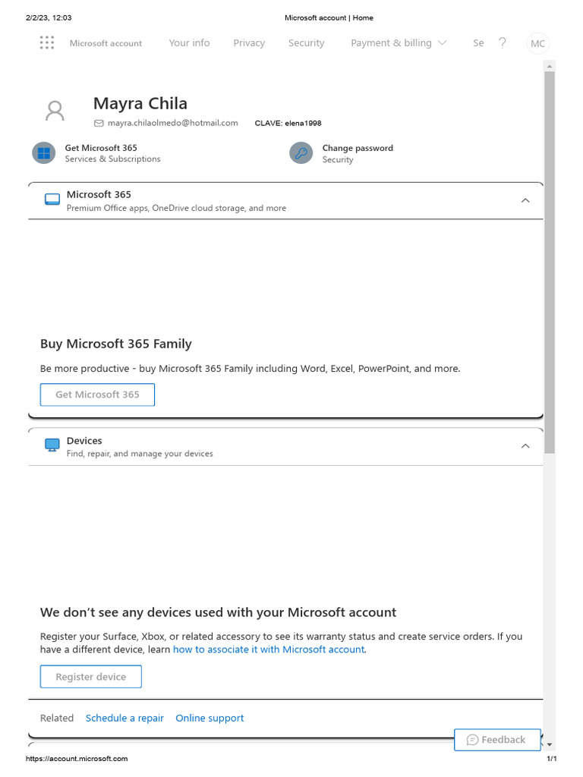Click the Devices section title
The height and width of the screenshot is (777, 583).
[84, 441]
